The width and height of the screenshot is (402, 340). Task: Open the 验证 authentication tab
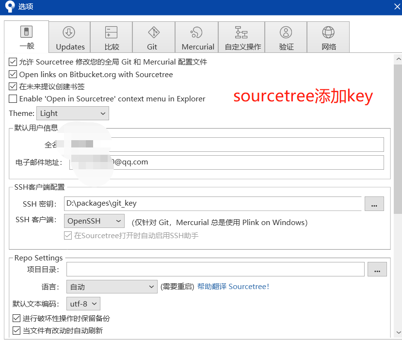pos(286,37)
